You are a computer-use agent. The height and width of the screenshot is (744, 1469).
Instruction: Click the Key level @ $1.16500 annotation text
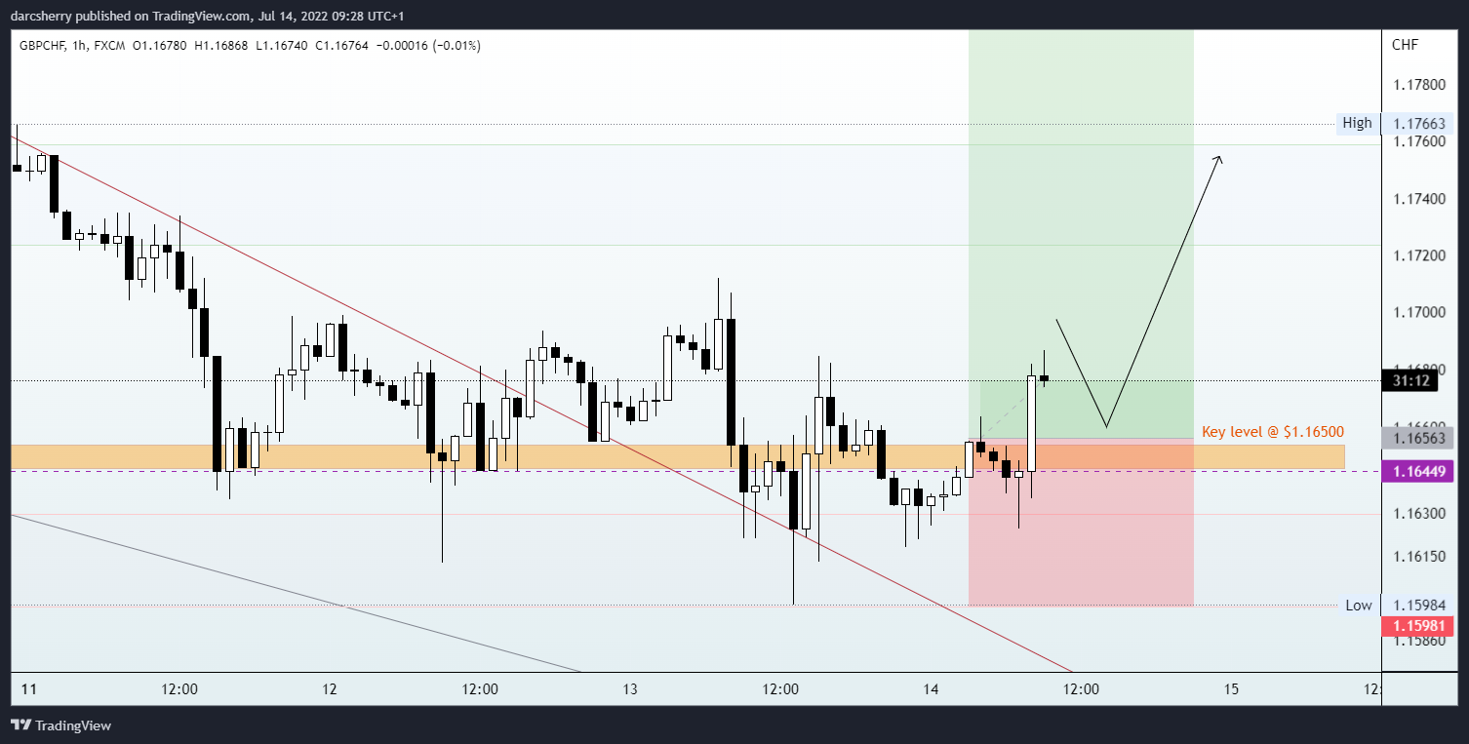(x=1273, y=431)
